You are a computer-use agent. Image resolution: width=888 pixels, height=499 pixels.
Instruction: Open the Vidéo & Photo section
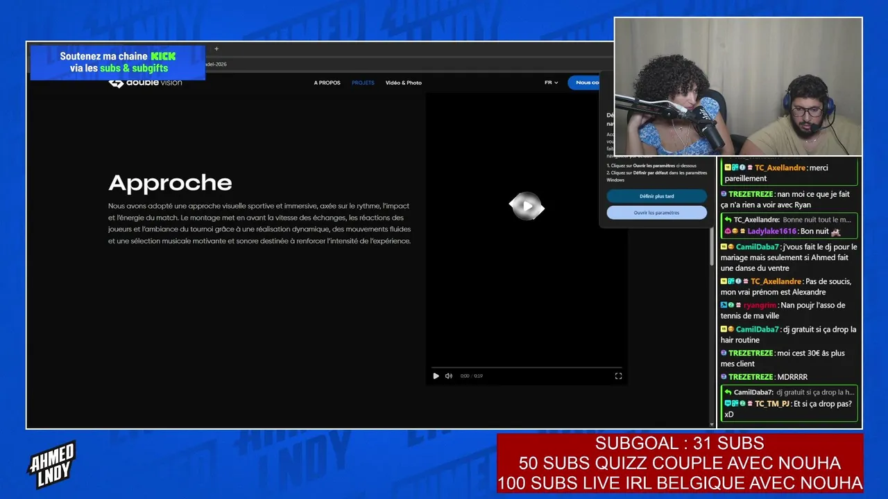click(x=404, y=82)
